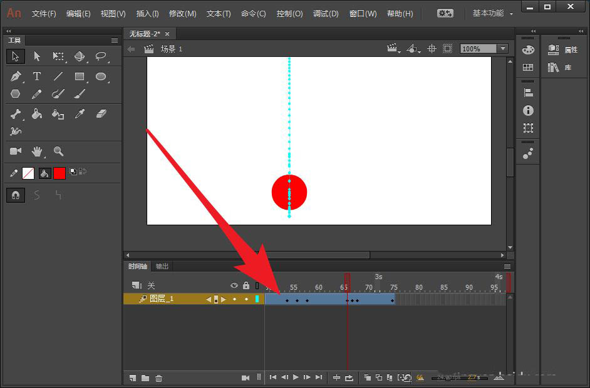Screen dimensions: 590x388
Task: Open the Motion Presets panel
Action: point(528,153)
